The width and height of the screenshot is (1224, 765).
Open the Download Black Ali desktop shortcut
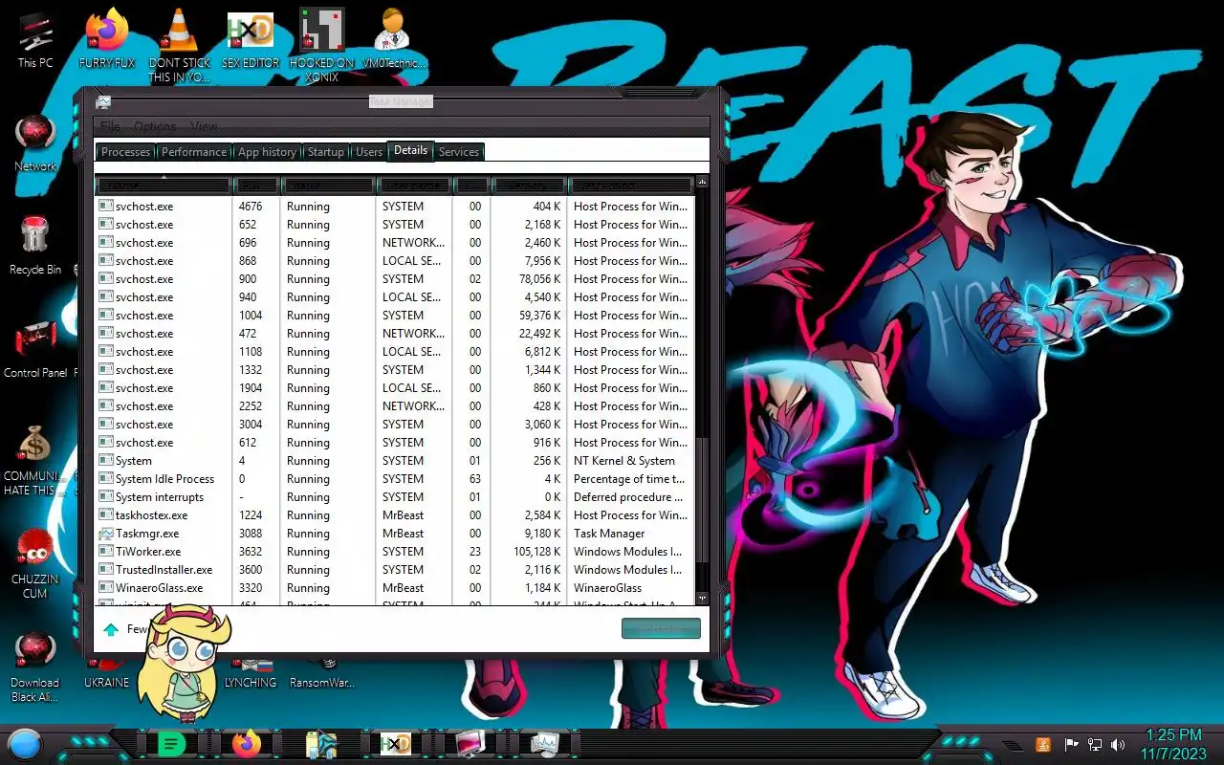35,667
